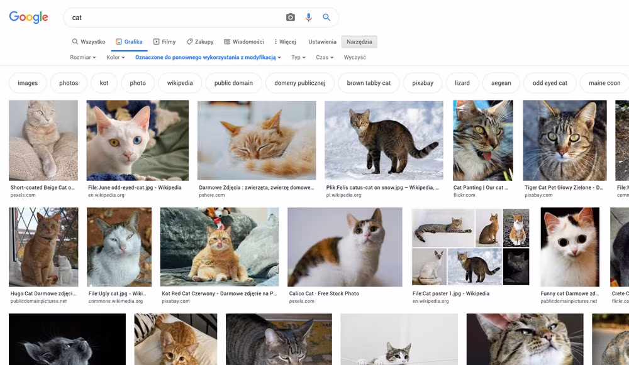This screenshot has width=629, height=365.
Task: Expand the Typ dropdown
Action: (298, 57)
